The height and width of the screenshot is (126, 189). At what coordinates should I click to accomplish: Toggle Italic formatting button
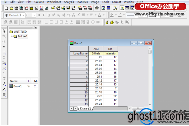pos(43,15)
